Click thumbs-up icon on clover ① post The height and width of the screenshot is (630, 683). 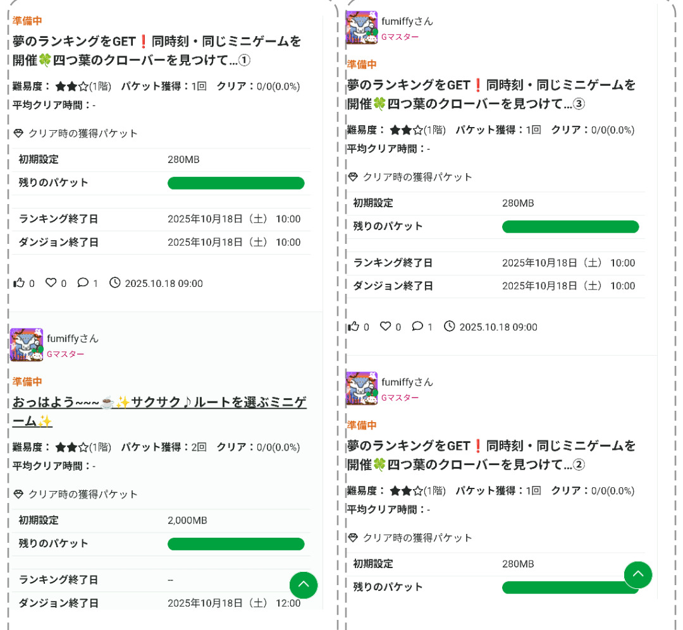pos(18,283)
